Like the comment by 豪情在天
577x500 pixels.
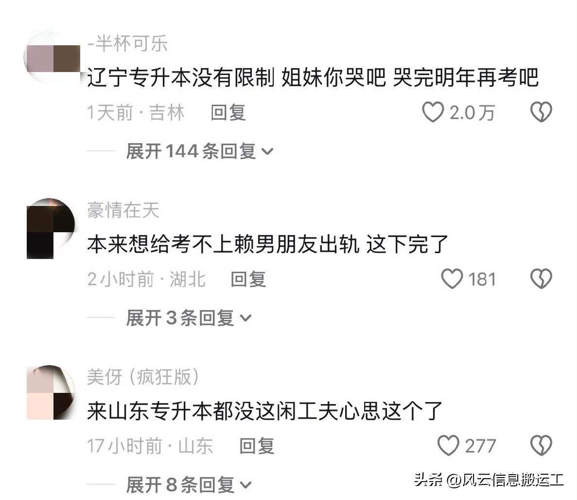[452, 279]
